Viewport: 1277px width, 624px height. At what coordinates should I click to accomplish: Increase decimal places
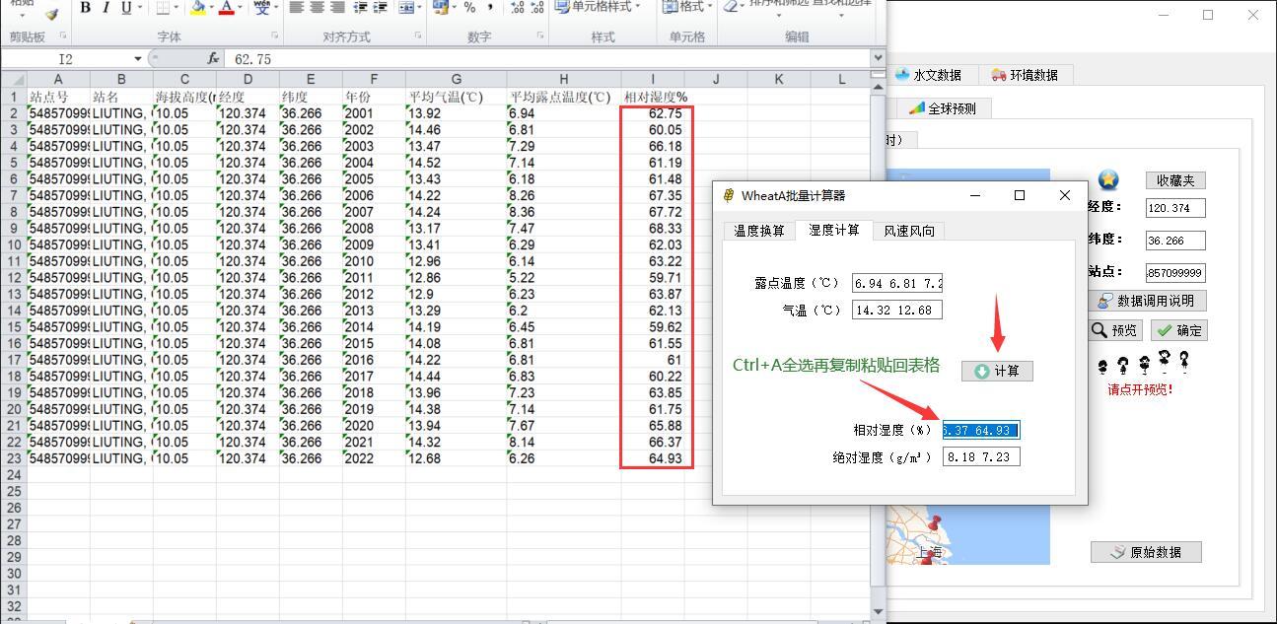(x=518, y=8)
